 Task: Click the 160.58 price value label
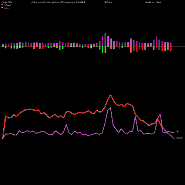(179, 138)
